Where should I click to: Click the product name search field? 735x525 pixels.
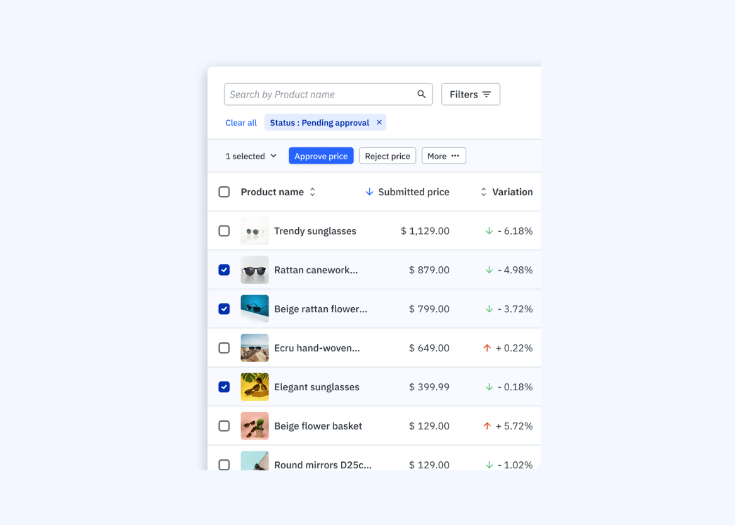(315, 94)
